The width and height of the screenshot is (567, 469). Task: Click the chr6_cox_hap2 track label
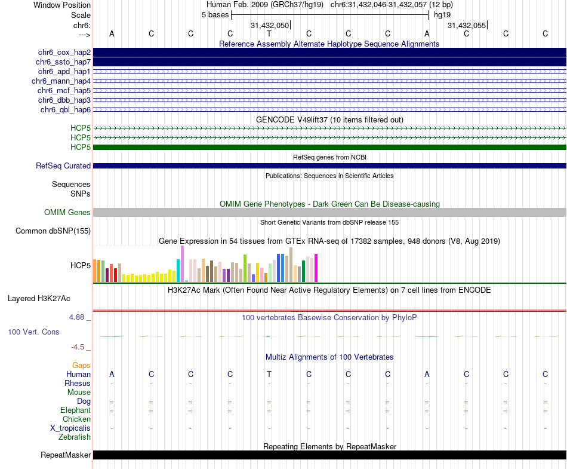[x=64, y=53]
